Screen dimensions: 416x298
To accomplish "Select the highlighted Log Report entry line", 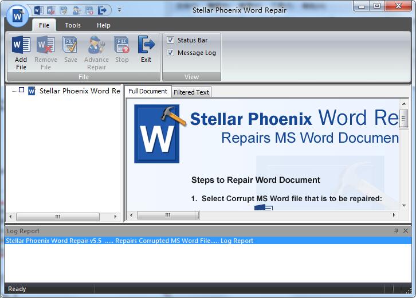I will pyautogui.click(x=208, y=241).
